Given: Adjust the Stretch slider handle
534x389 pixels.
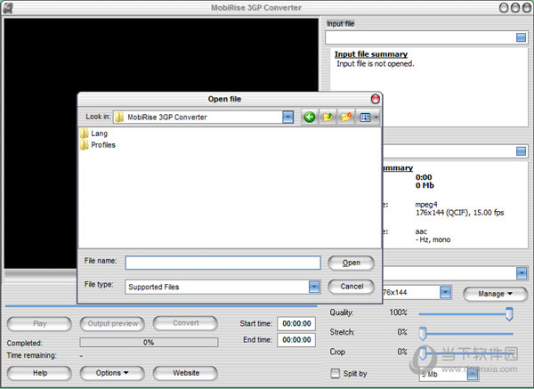Looking at the screenshot, I should pyautogui.click(x=423, y=334).
